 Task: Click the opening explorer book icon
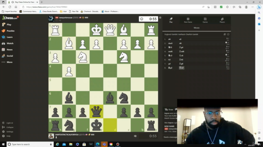pyautogui.click(x=225, y=34)
